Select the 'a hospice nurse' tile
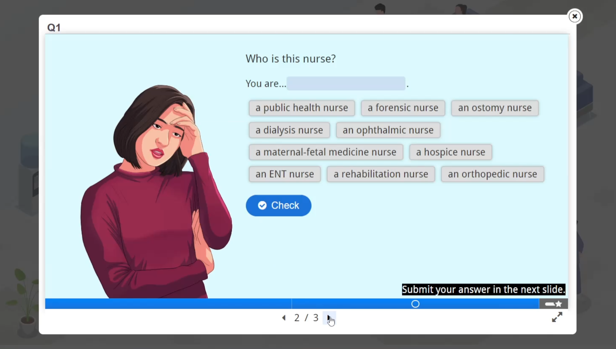This screenshot has height=349, width=616. pos(450,152)
